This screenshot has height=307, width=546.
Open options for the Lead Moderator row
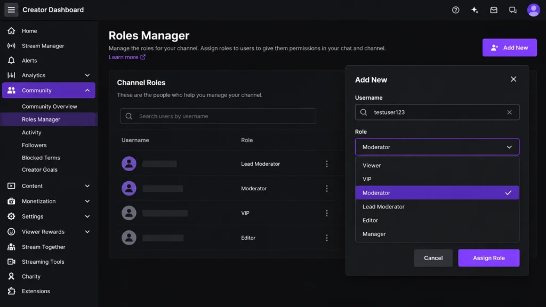(x=327, y=164)
